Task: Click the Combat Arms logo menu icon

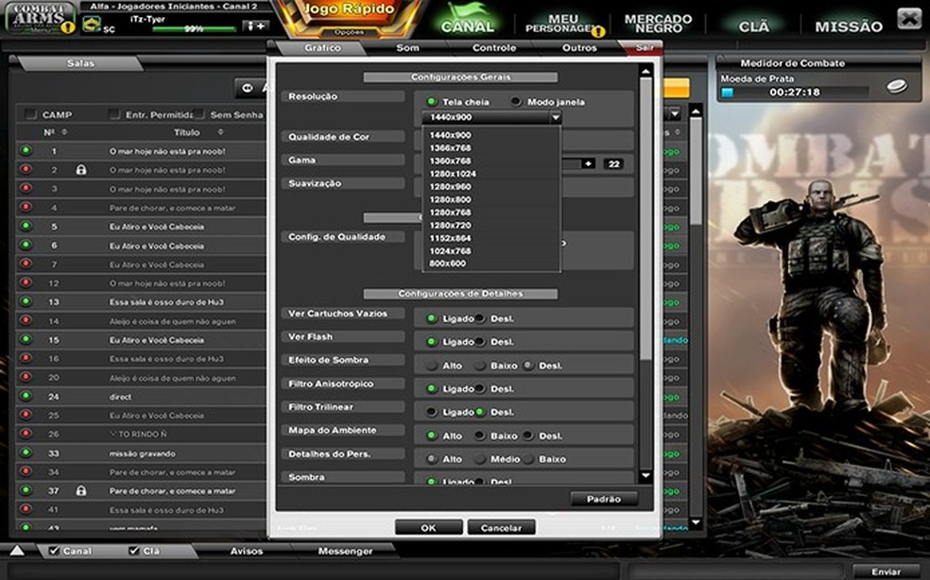Action: click(40, 19)
